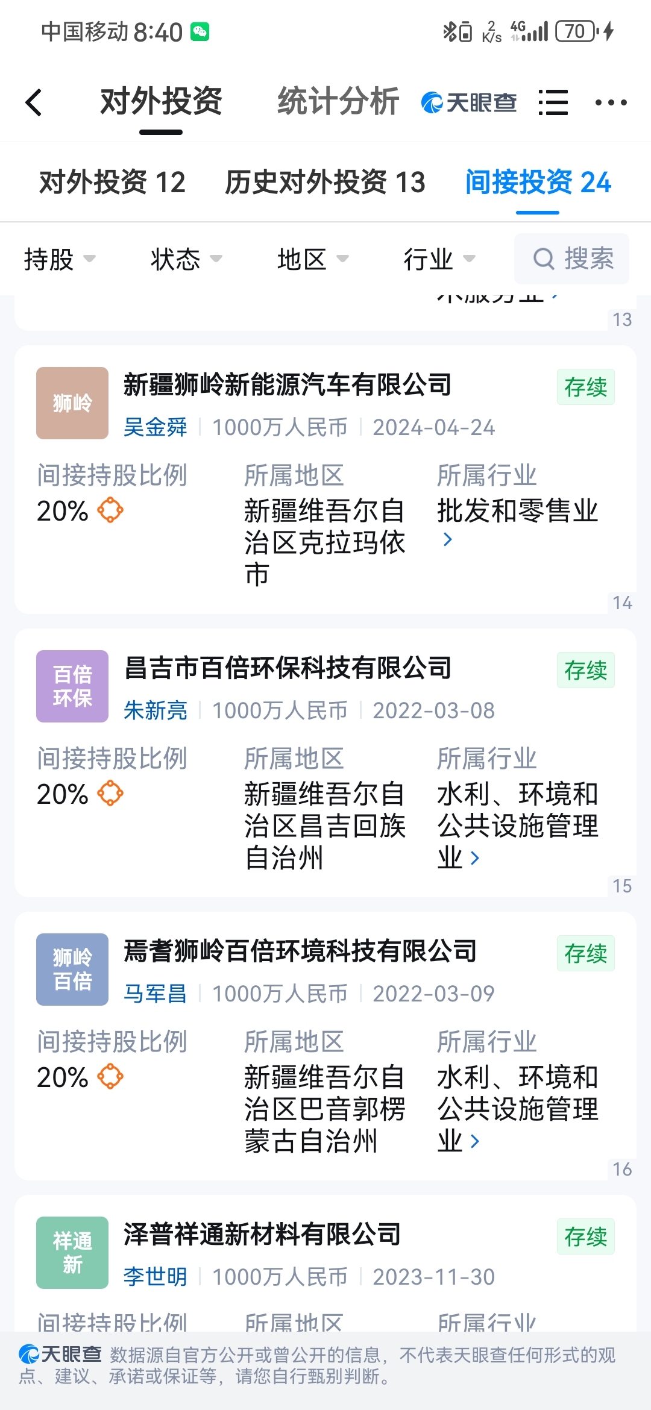Open the 地区 filter dropdown
The image size is (651, 1410).
pyautogui.click(x=313, y=259)
